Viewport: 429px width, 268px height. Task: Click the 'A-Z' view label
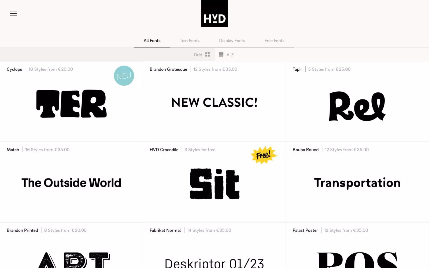coord(230,55)
